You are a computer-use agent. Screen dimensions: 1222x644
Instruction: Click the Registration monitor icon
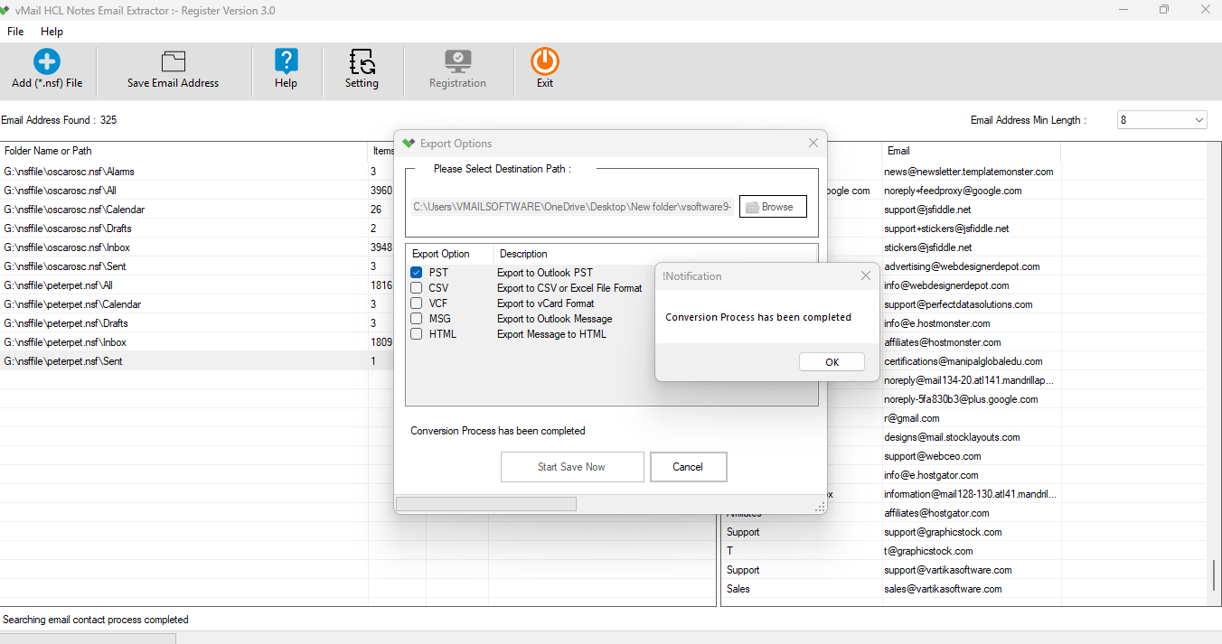click(x=457, y=61)
